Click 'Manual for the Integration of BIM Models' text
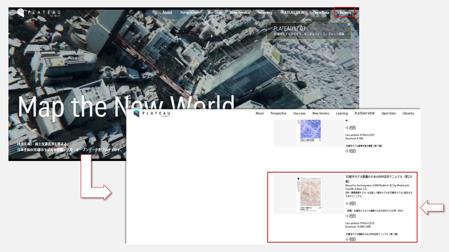 (x=377, y=187)
